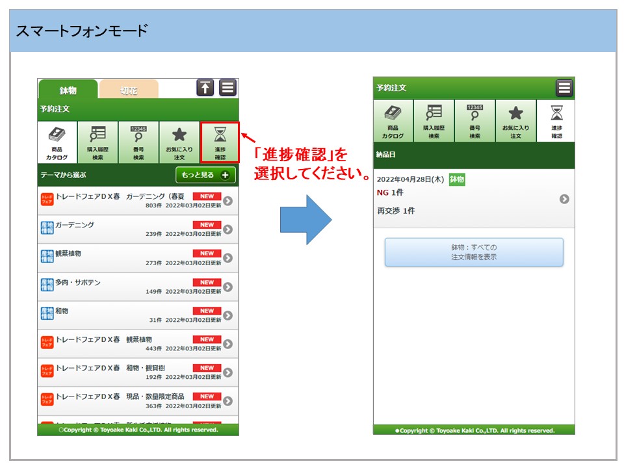Open hamburger menu on the left phone
624x468 pixels.
click(227, 88)
